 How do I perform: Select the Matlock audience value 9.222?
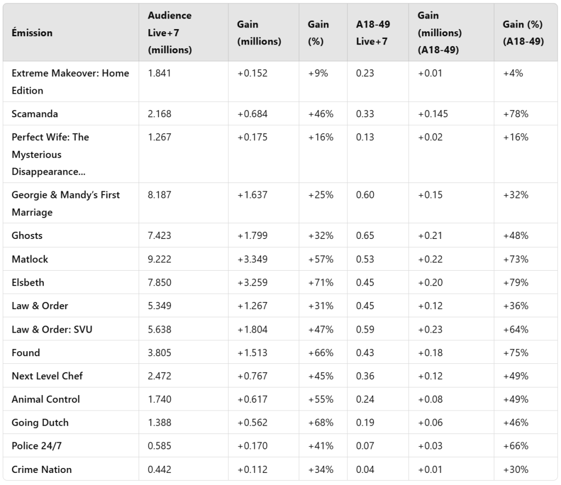159,259
